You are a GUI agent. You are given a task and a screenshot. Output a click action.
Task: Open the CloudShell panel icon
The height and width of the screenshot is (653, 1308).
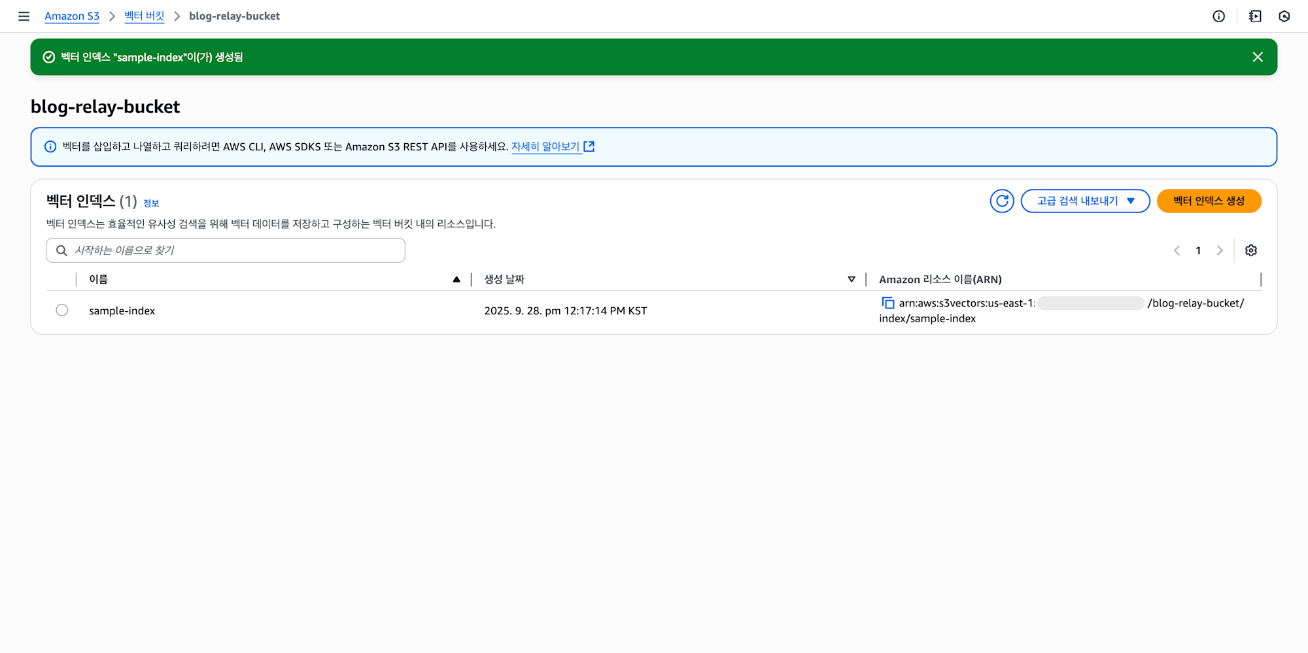click(1254, 16)
